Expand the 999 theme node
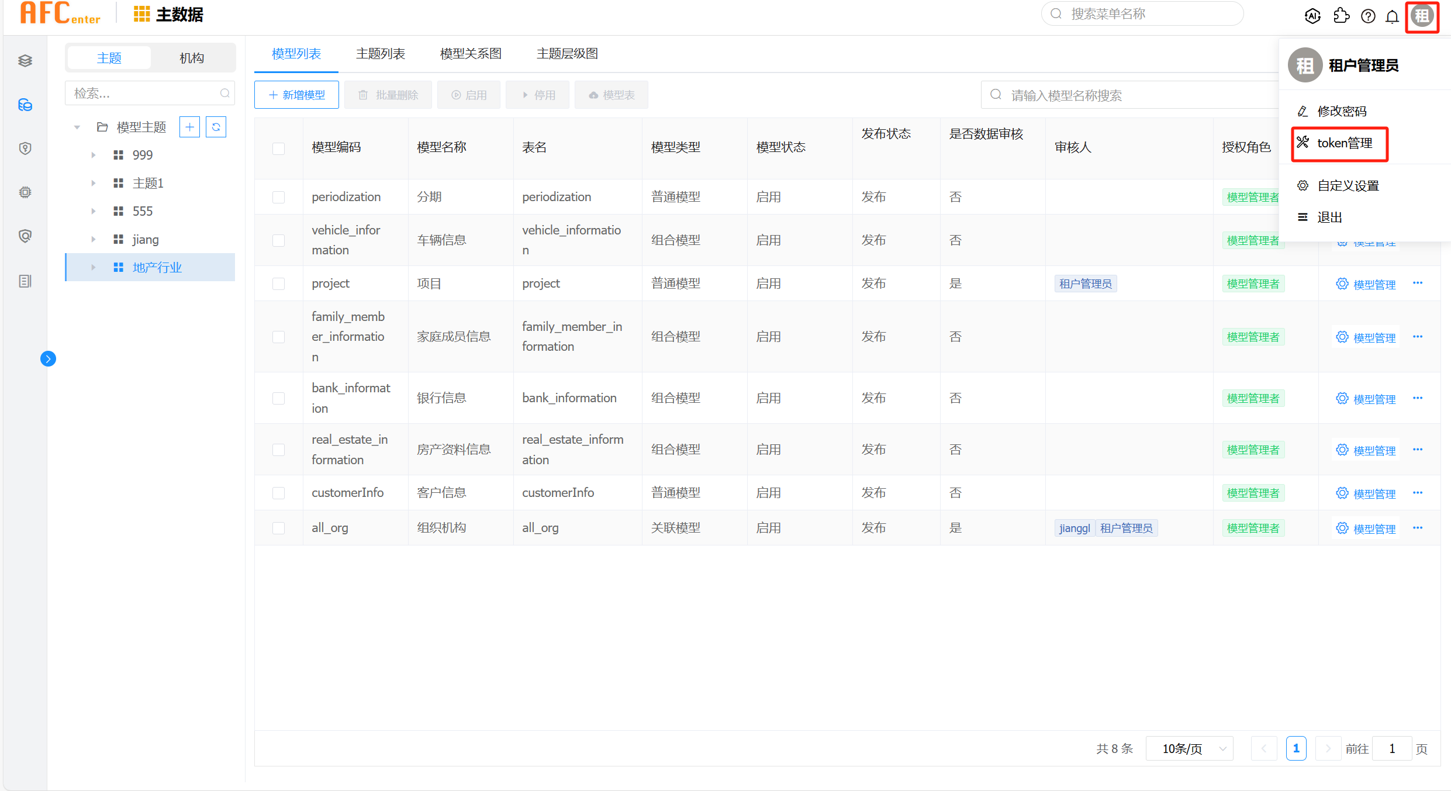The image size is (1451, 791). [x=93, y=155]
